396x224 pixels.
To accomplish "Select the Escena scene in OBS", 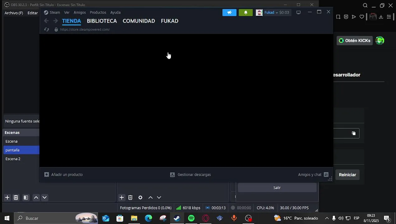I will [21, 141].
